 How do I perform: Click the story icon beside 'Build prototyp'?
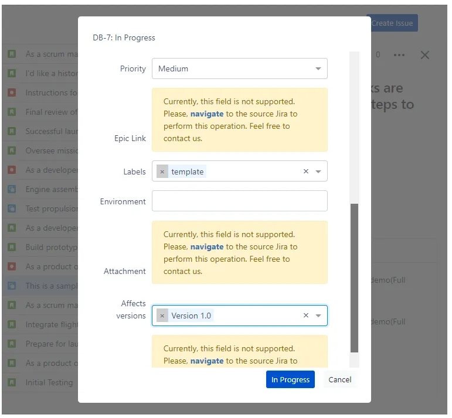[x=12, y=247]
